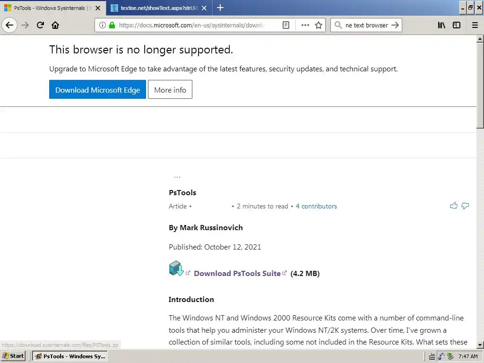Click the 'By Mark Russinovich' text
The image size is (484, 363).
point(206,228)
